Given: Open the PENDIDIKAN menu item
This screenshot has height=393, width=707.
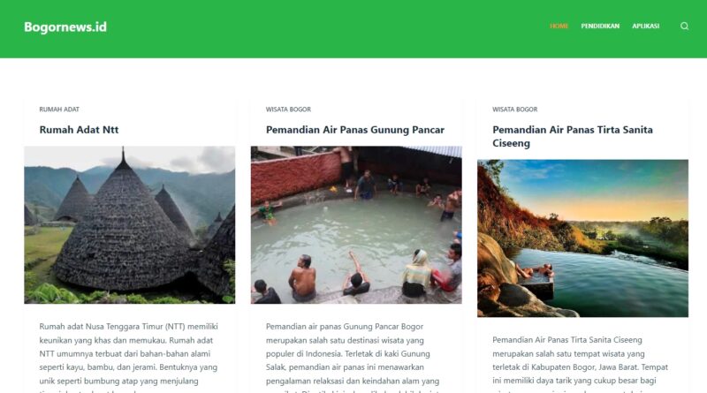Looking at the screenshot, I should point(600,26).
